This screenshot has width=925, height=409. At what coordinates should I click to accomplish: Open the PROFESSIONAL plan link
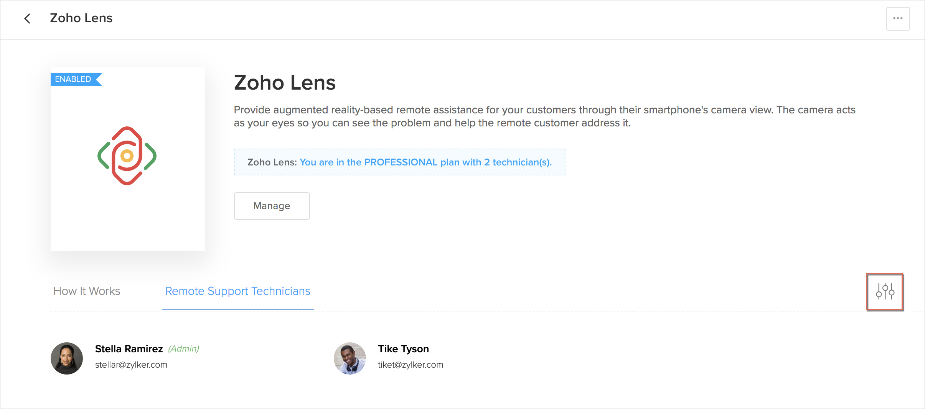pos(425,162)
